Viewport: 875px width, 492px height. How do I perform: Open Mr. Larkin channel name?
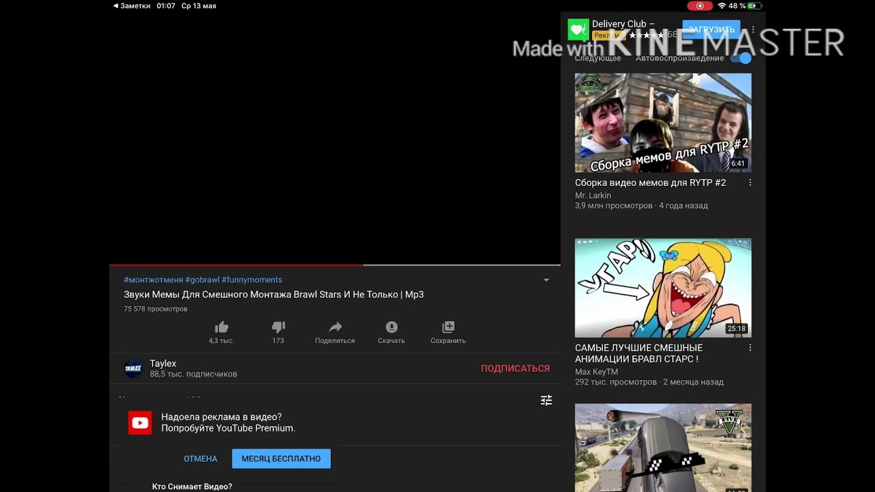coord(593,195)
